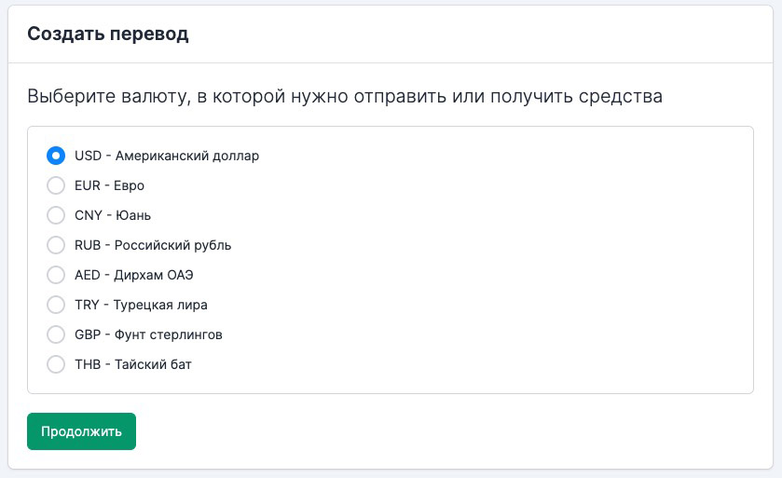This screenshot has height=478, width=782.
Task: Click the 'Создать перевод' heading
Action: (x=108, y=34)
